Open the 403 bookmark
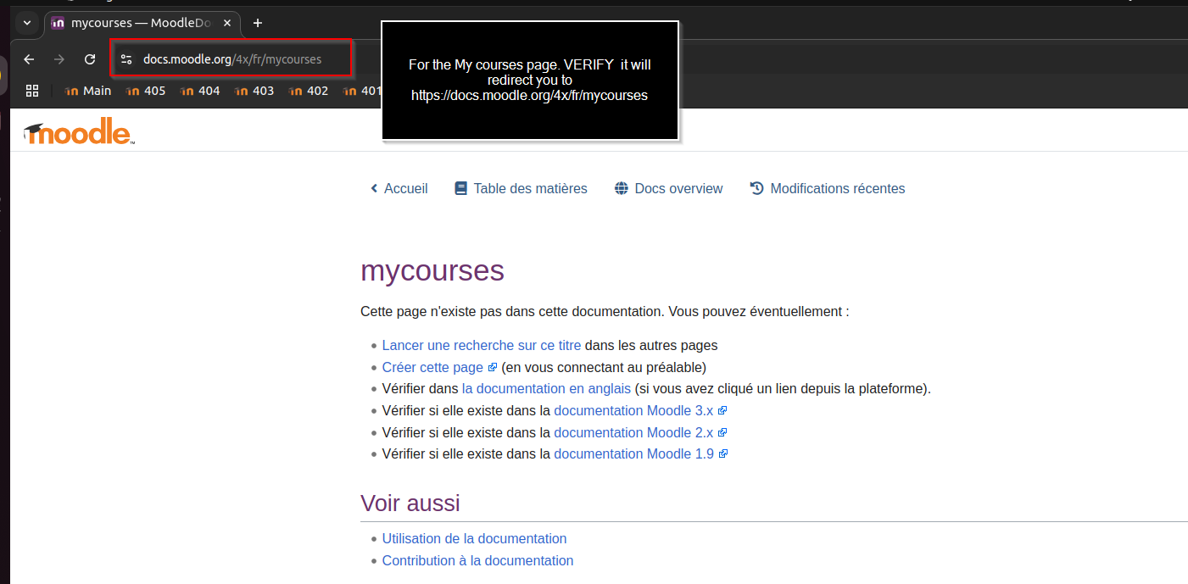The image size is (1188, 584). tap(254, 91)
